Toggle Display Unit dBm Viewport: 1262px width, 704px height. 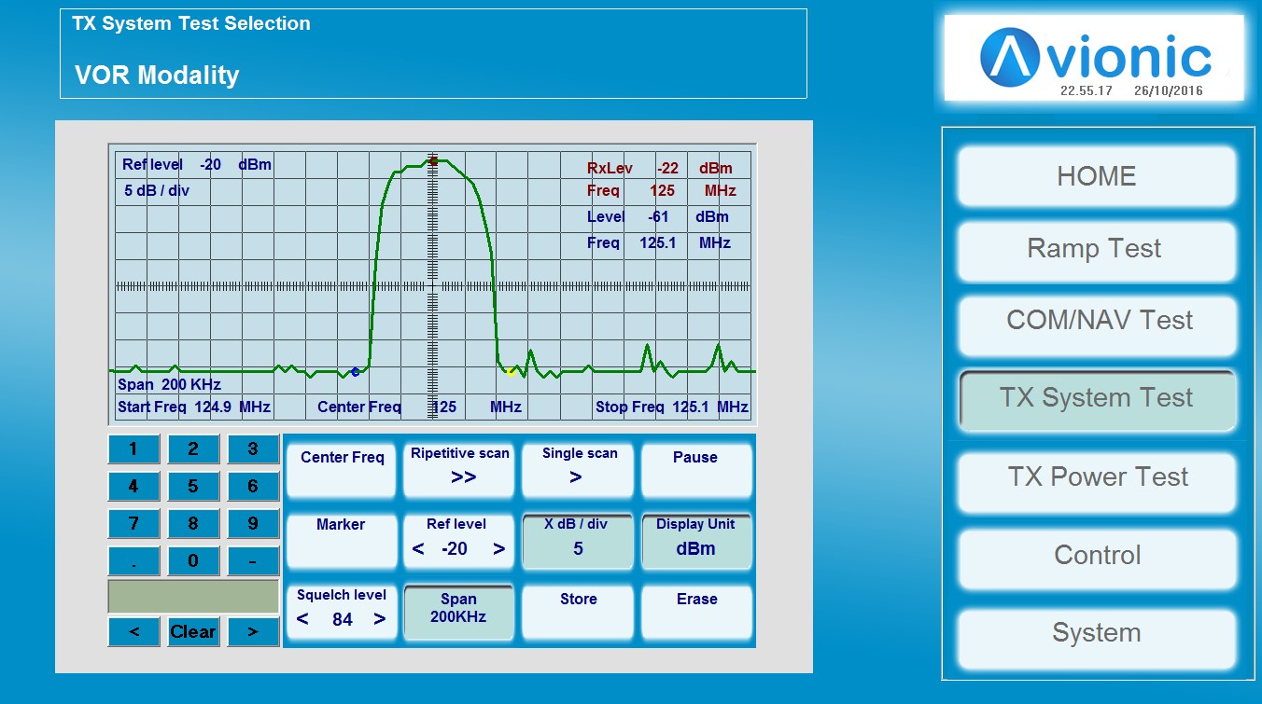click(x=696, y=540)
